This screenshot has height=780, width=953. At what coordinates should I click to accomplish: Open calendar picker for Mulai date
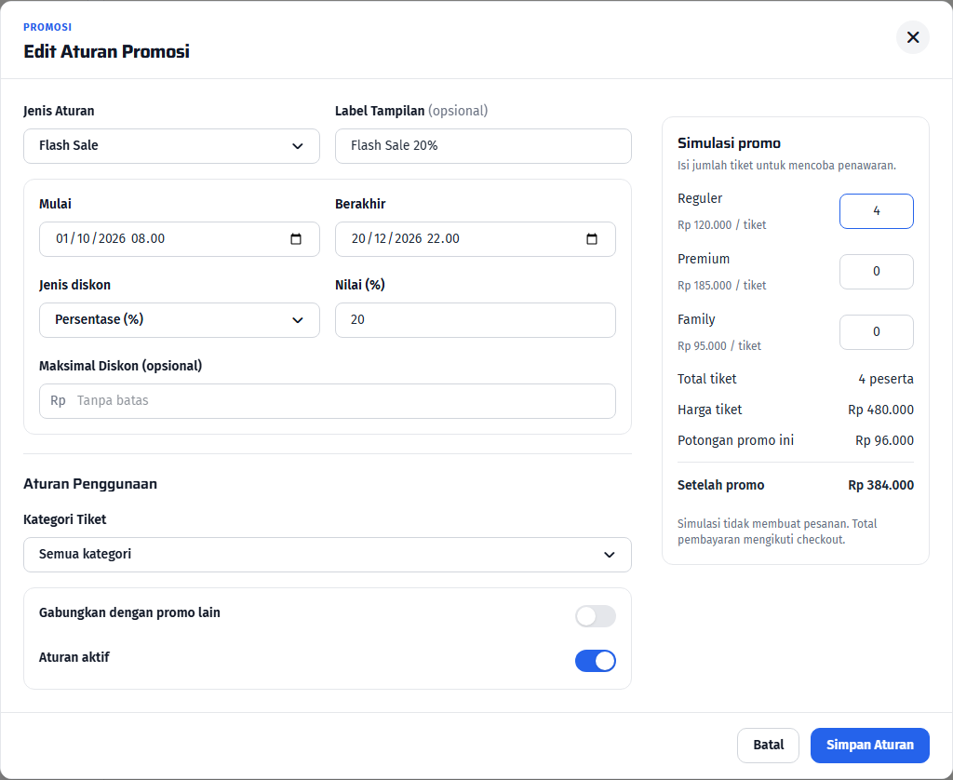point(296,239)
